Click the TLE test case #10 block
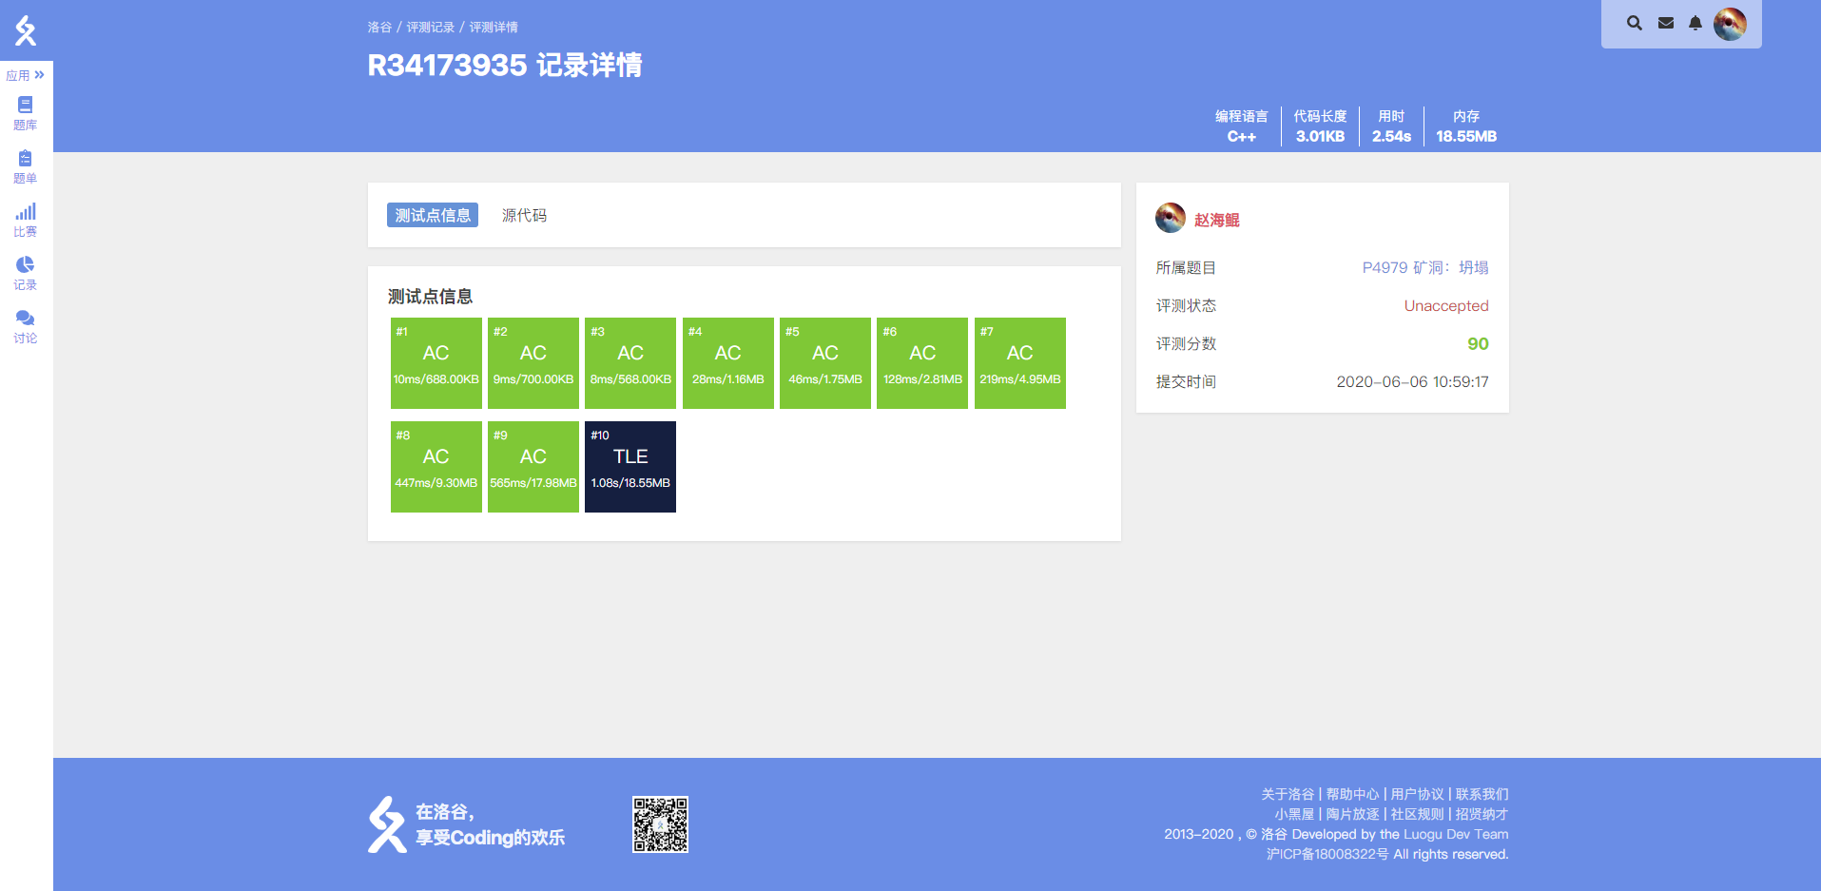Image resolution: width=1821 pixels, height=891 pixels. (x=630, y=467)
